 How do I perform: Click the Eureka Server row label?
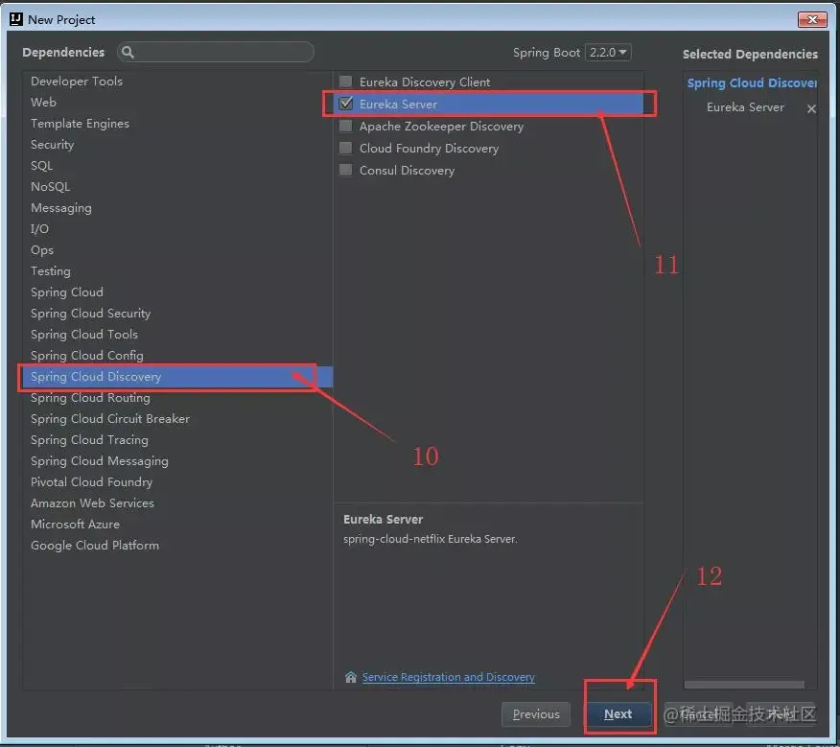(398, 105)
